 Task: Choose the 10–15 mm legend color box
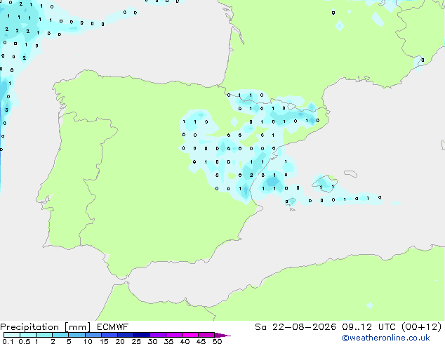93,335
